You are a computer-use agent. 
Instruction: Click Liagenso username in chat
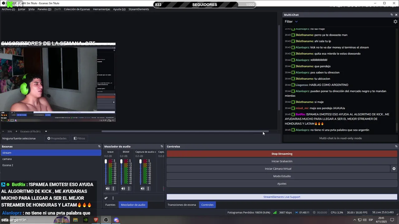coord(302,85)
